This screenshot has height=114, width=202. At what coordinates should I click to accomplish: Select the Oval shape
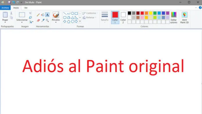point(73,13)
